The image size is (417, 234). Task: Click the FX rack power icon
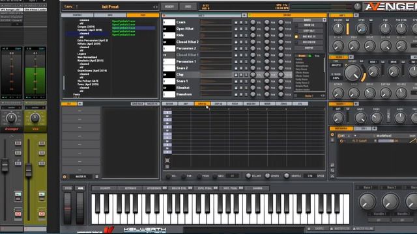pyautogui.click(x=65, y=177)
